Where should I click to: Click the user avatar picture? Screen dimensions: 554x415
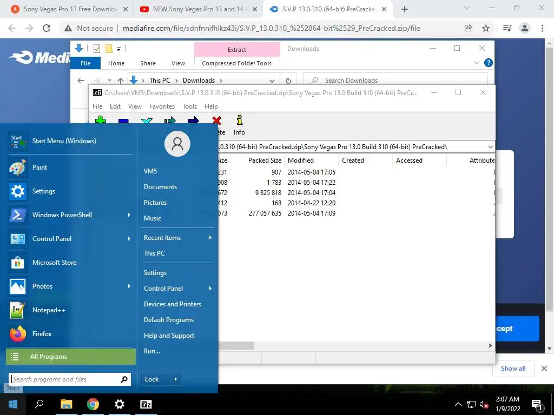pos(177,144)
